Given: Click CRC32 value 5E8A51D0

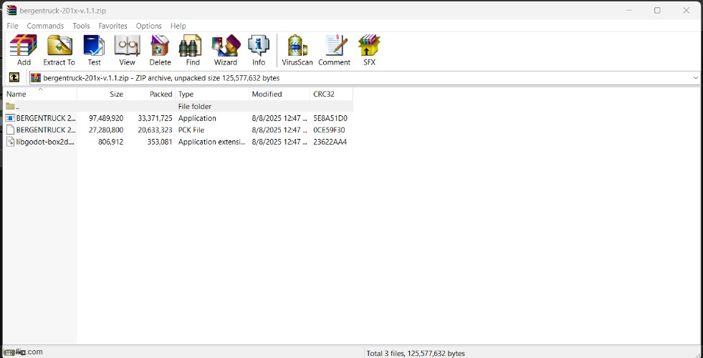Looking at the screenshot, I should [330, 118].
